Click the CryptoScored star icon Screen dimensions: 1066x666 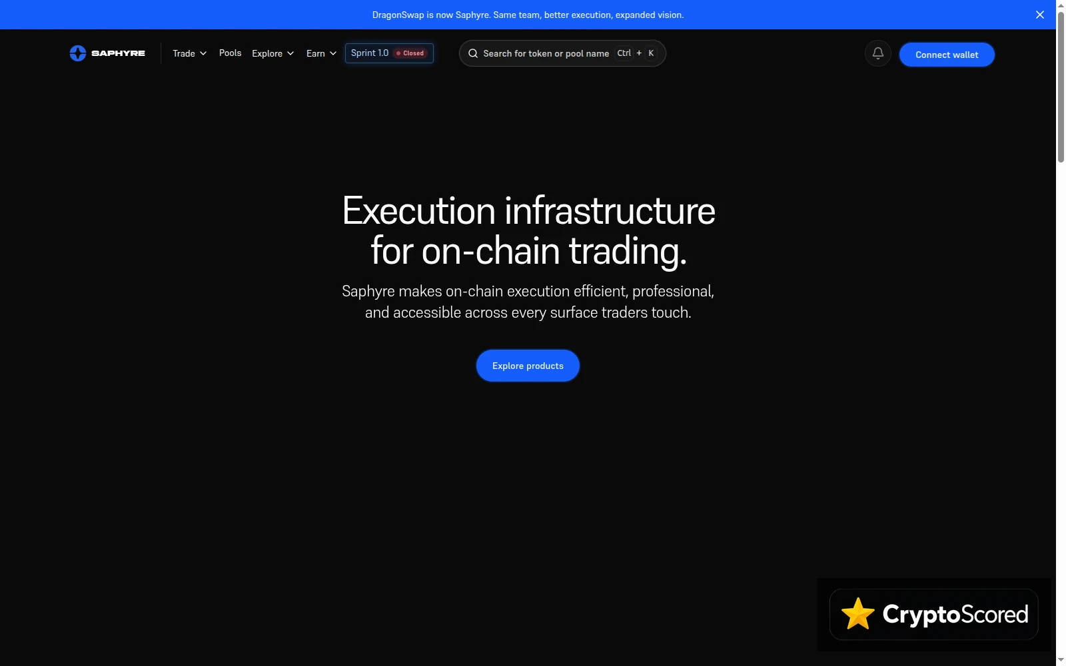coord(858,614)
